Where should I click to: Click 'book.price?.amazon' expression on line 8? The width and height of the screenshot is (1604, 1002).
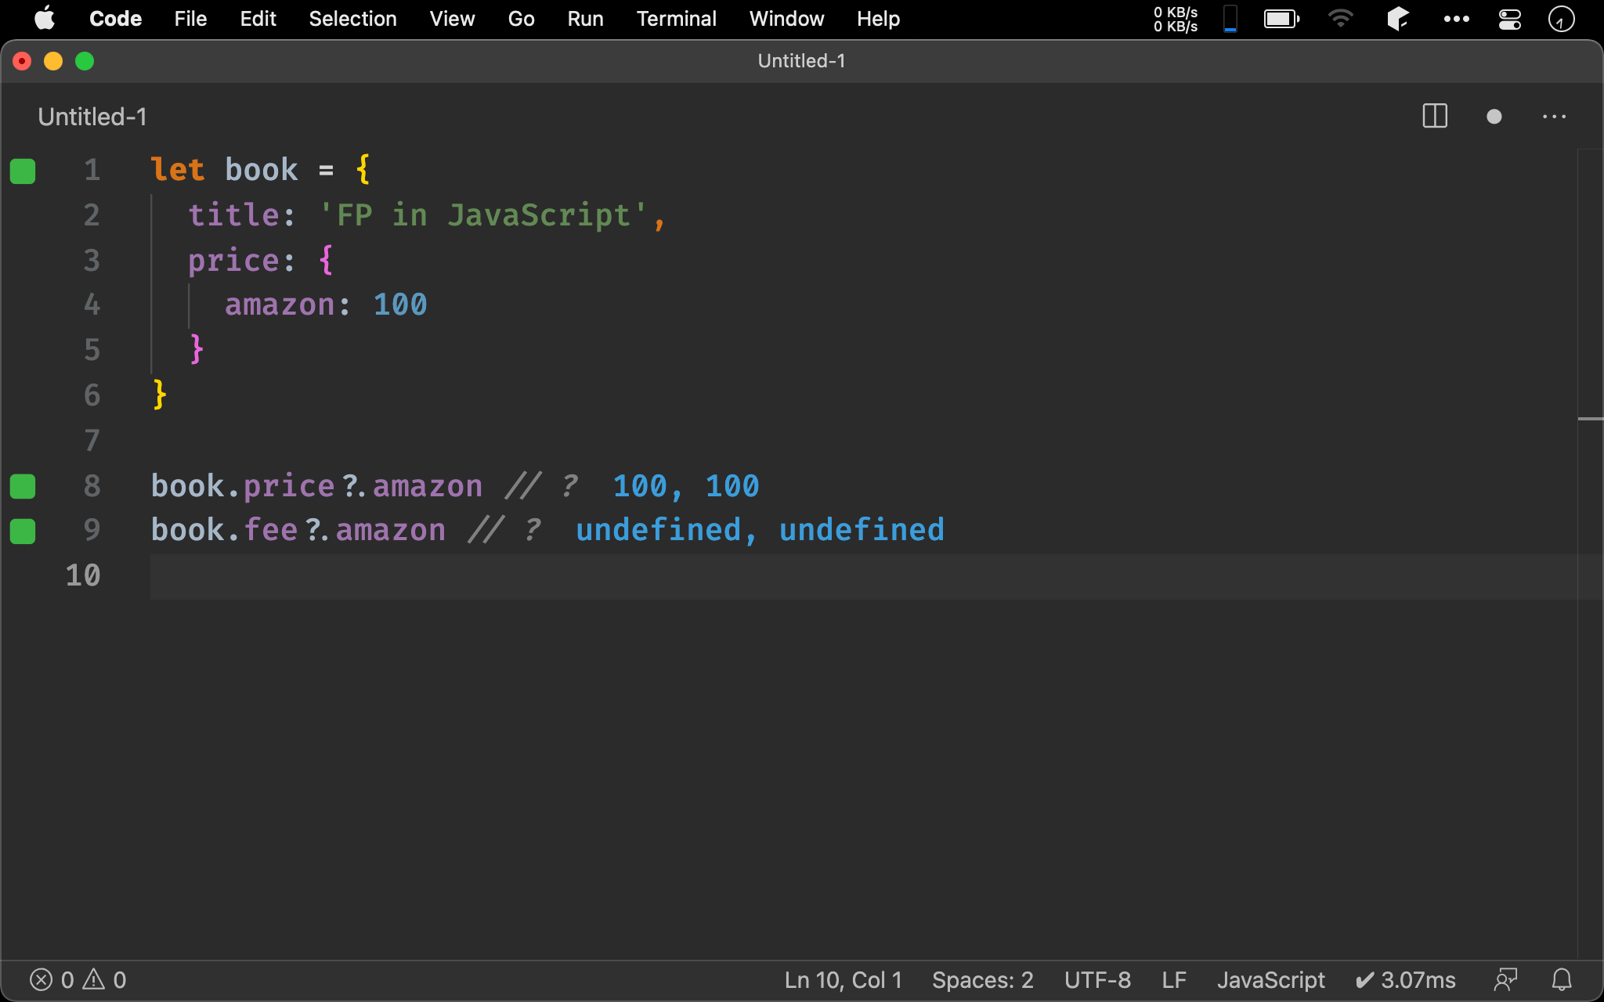[316, 486]
